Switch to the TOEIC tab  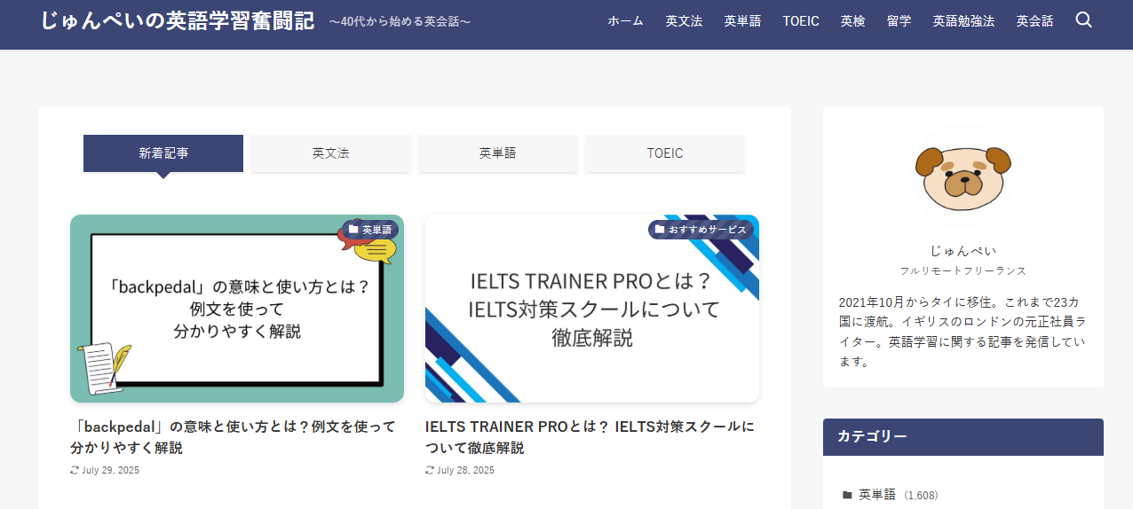665,153
